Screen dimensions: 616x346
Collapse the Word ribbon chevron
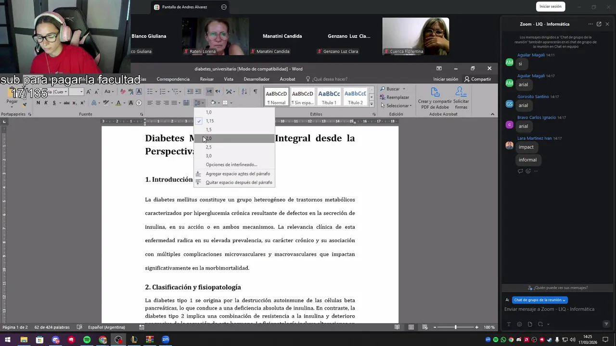click(492, 114)
